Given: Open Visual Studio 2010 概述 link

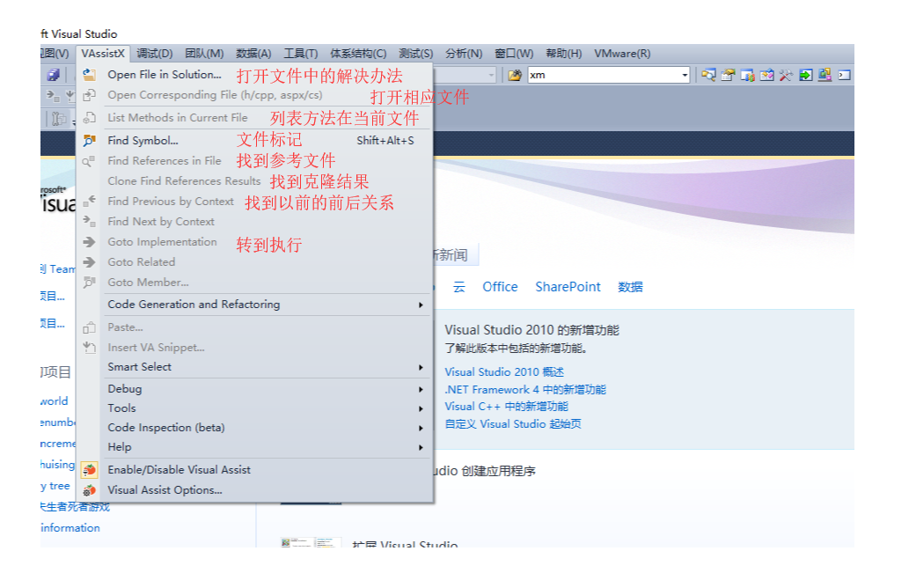Looking at the screenshot, I should tap(503, 371).
